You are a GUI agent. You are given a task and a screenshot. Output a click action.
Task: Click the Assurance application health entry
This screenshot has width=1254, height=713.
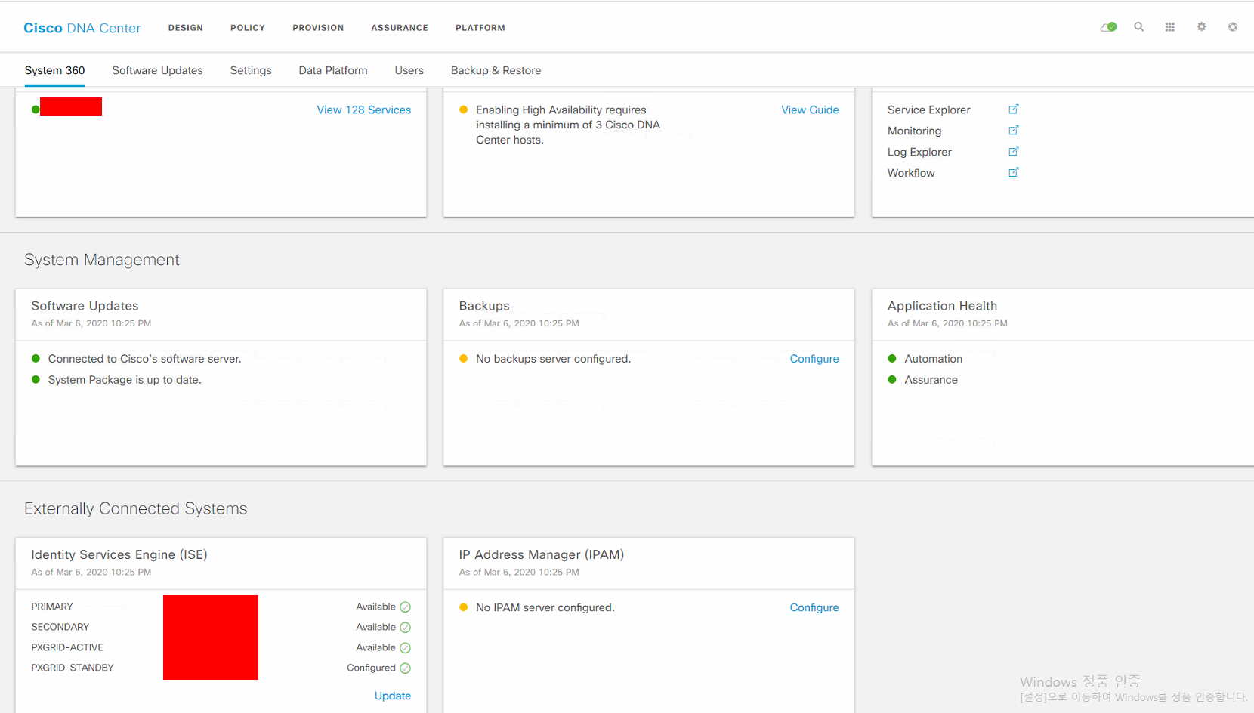click(931, 380)
